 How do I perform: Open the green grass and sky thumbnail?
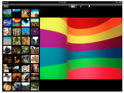pyautogui.click(x=7, y=13)
